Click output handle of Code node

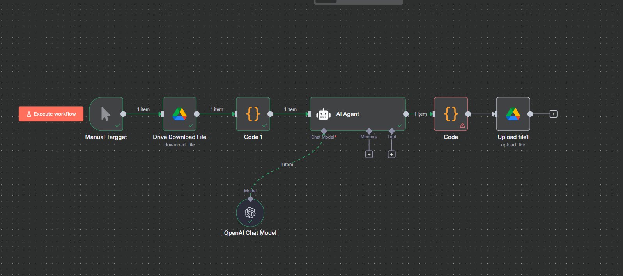pyautogui.click(x=468, y=114)
